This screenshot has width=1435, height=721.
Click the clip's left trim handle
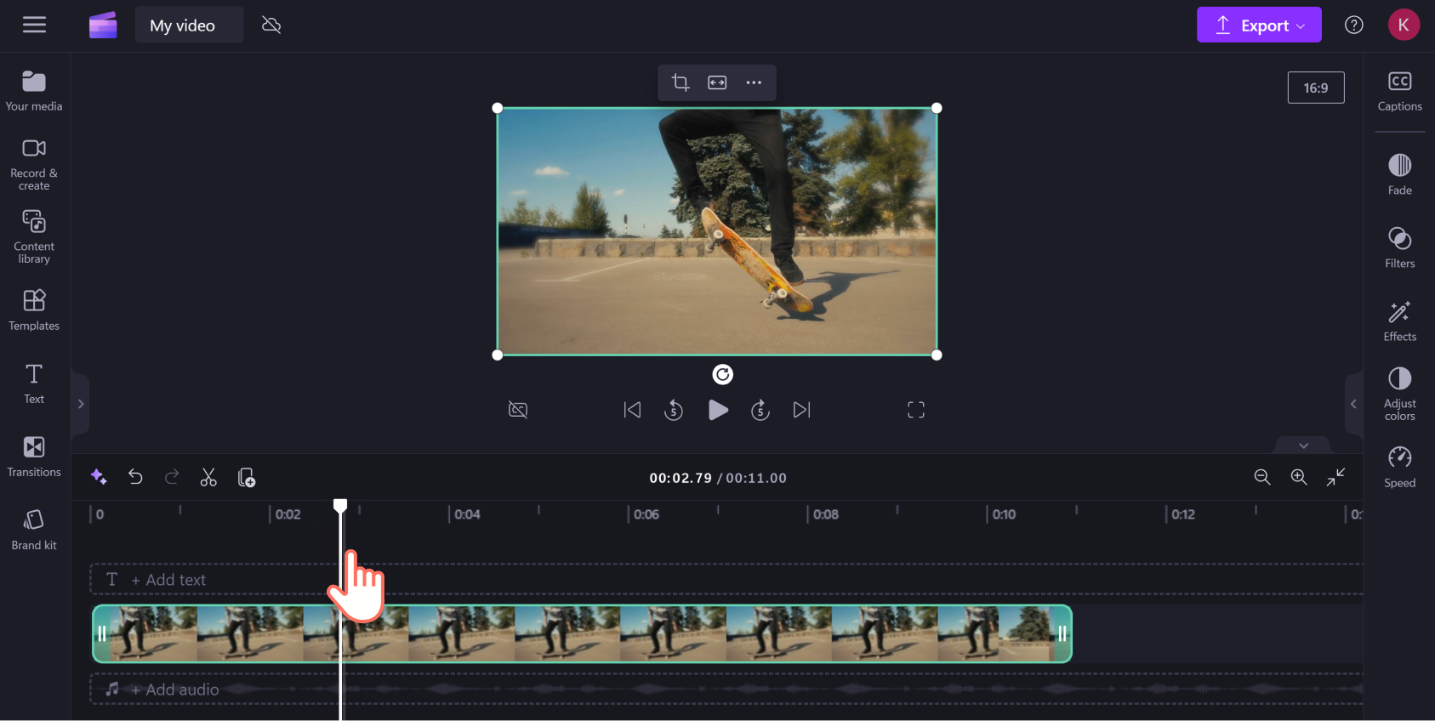click(x=102, y=633)
